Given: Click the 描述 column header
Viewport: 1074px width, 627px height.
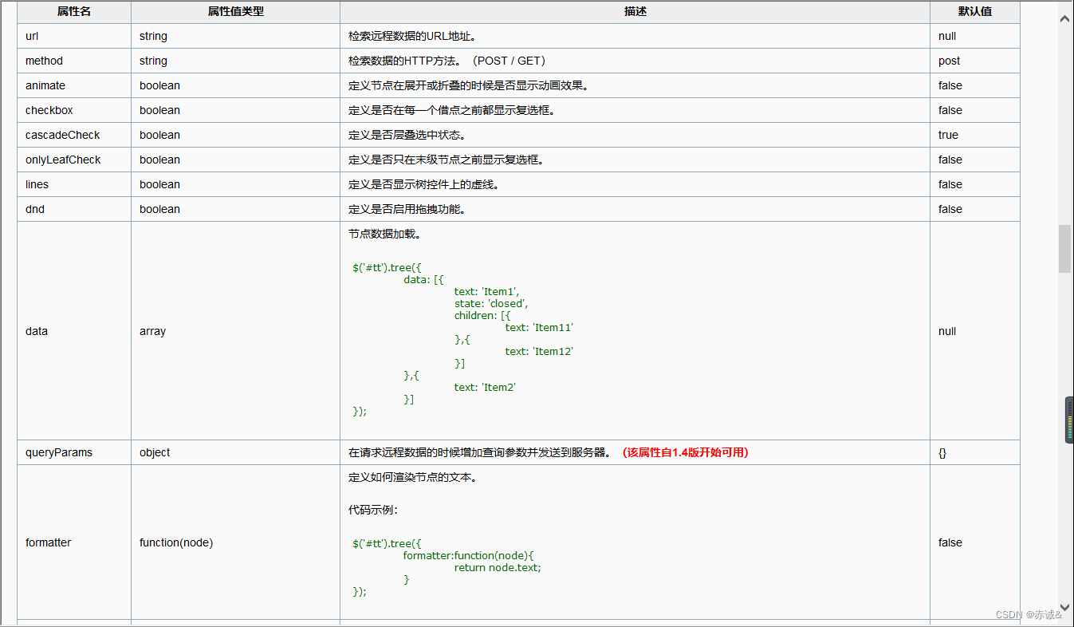Looking at the screenshot, I should click(635, 12).
